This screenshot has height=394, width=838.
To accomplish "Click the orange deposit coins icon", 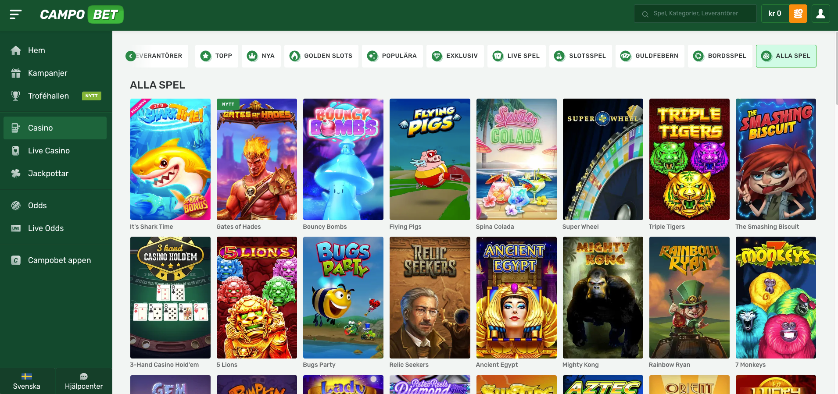I will [x=798, y=14].
